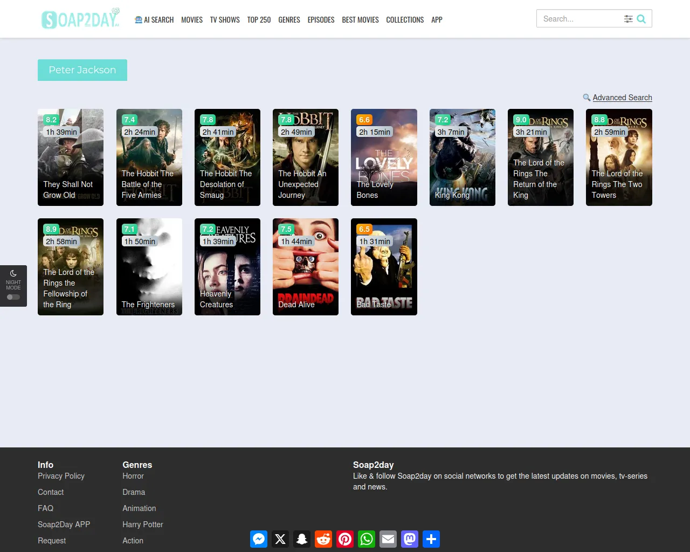The height and width of the screenshot is (552, 690).
Task: Open Drama genre link
Action: (134, 492)
